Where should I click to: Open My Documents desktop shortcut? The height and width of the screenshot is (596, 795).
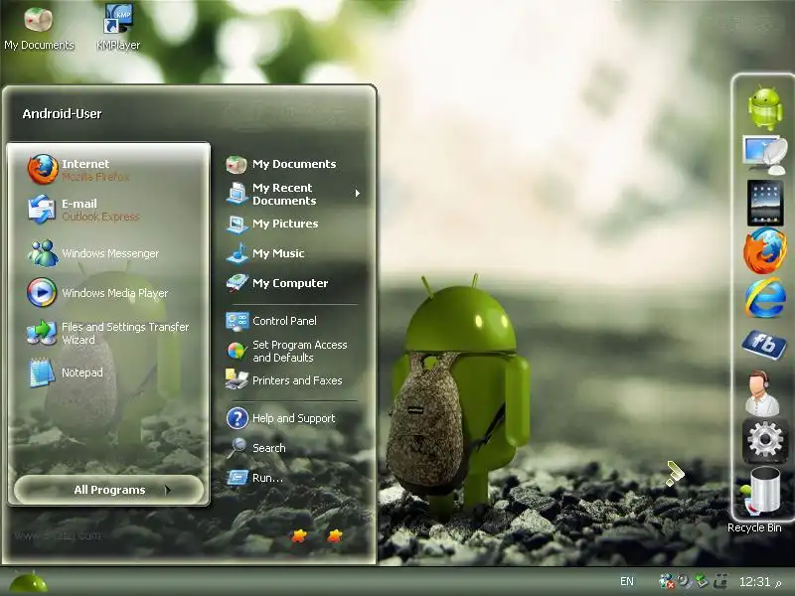[x=39, y=29]
